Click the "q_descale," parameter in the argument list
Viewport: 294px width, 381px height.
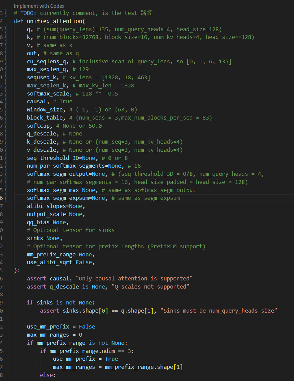43,134
